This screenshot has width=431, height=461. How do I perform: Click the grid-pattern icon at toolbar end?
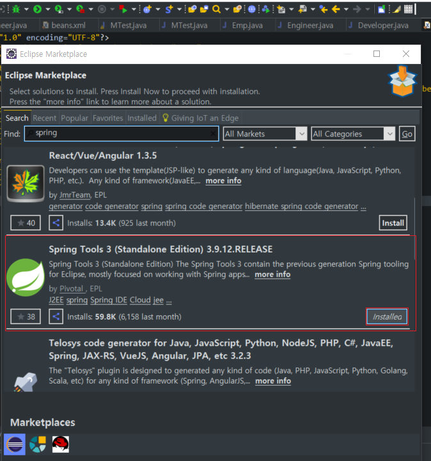coord(409,10)
